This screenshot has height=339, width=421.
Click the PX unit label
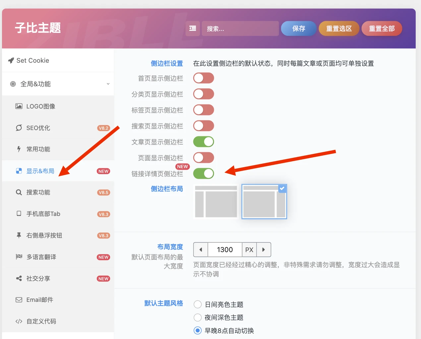(x=249, y=249)
